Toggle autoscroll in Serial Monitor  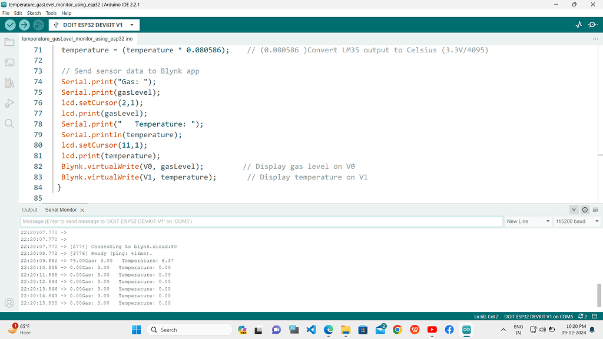[x=573, y=210]
